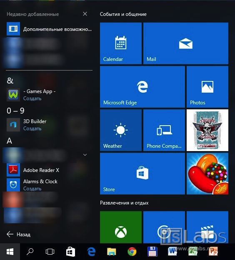Viewport: 235px width, 260px height.
Task: Open Excel from the taskbar
Action: [x=193, y=251]
